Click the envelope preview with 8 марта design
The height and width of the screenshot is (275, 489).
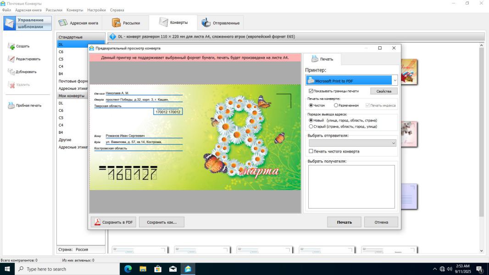point(195,137)
